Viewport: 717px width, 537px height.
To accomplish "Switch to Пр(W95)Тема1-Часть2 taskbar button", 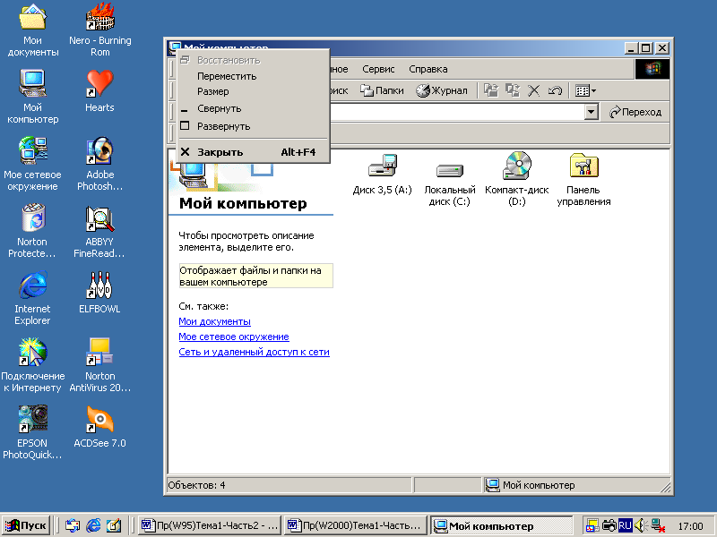I will pos(210,525).
